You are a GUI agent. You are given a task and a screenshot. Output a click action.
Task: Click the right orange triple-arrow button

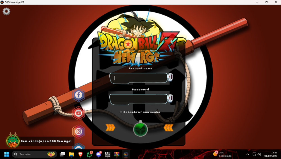tap(168, 128)
